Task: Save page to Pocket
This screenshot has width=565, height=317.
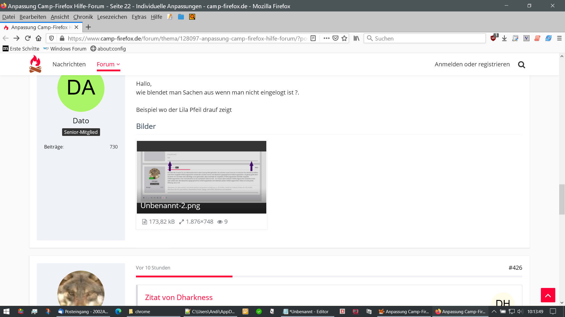Action: pos(335,38)
